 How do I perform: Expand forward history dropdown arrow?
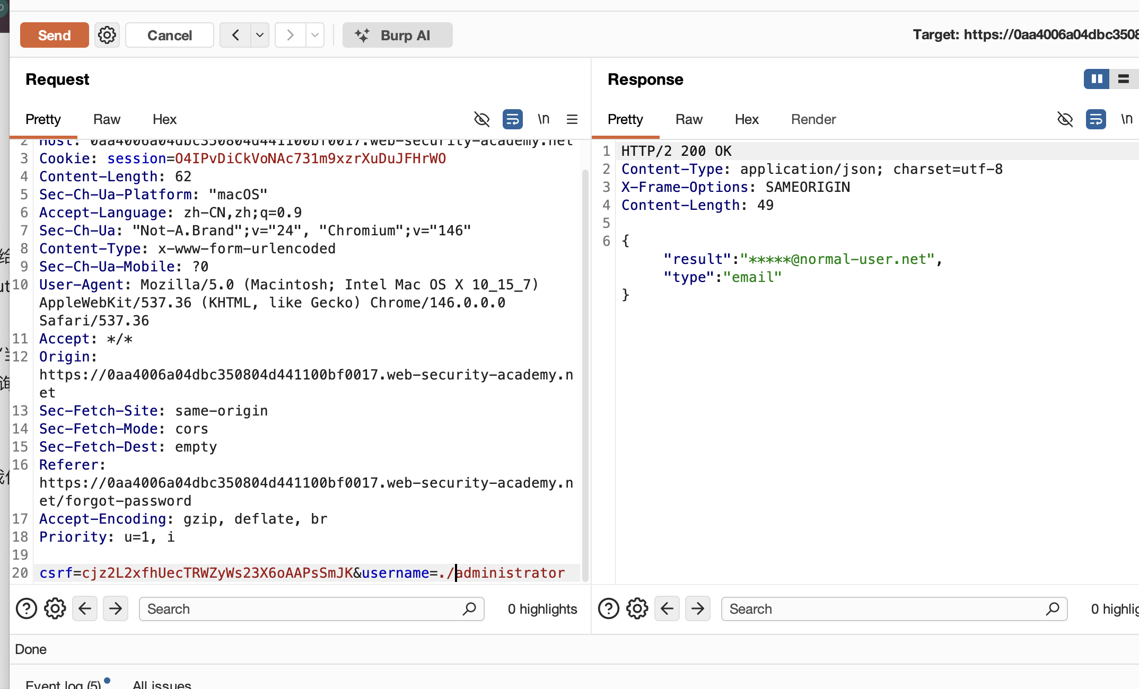coord(315,36)
